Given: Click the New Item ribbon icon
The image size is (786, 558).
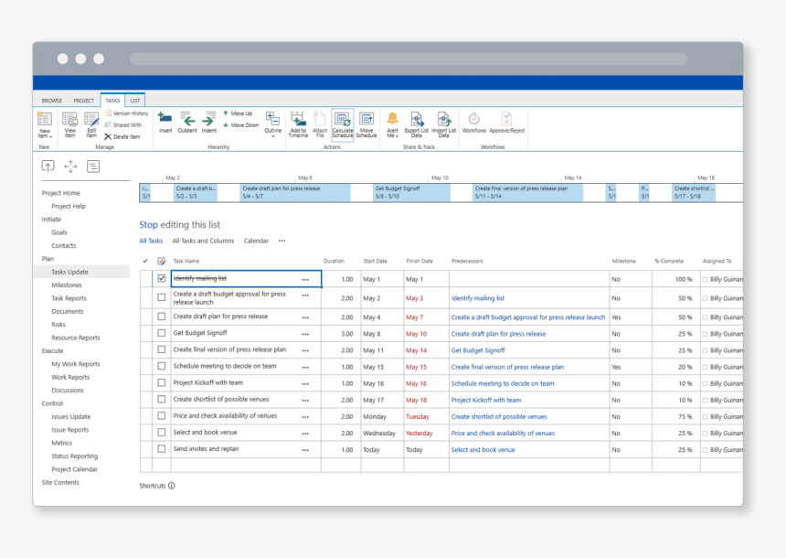Looking at the screenshot, I should coord(45,124).
